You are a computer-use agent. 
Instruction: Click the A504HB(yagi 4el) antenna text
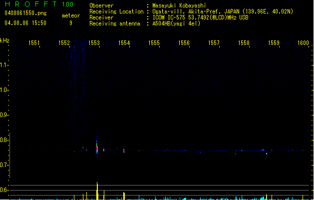point(176,23)
